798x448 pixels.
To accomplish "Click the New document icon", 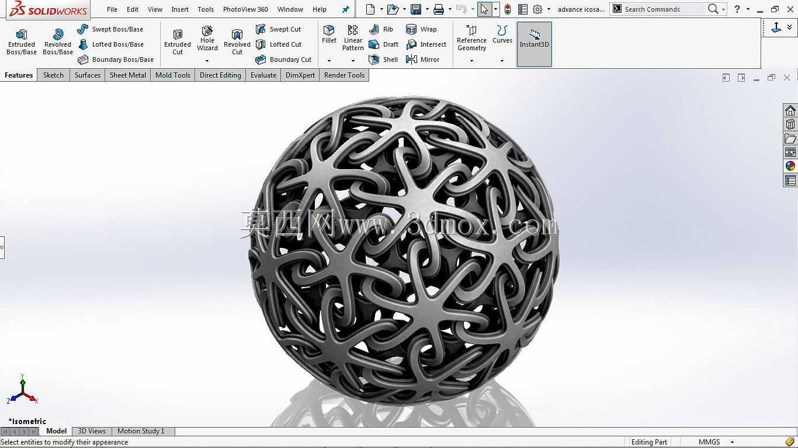I will coord(370,9).
